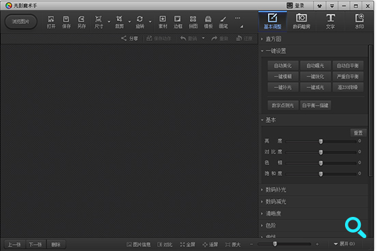The image size is (384, 251).
Task: Click the 自动白平衡 button
Action: point(348,65)
